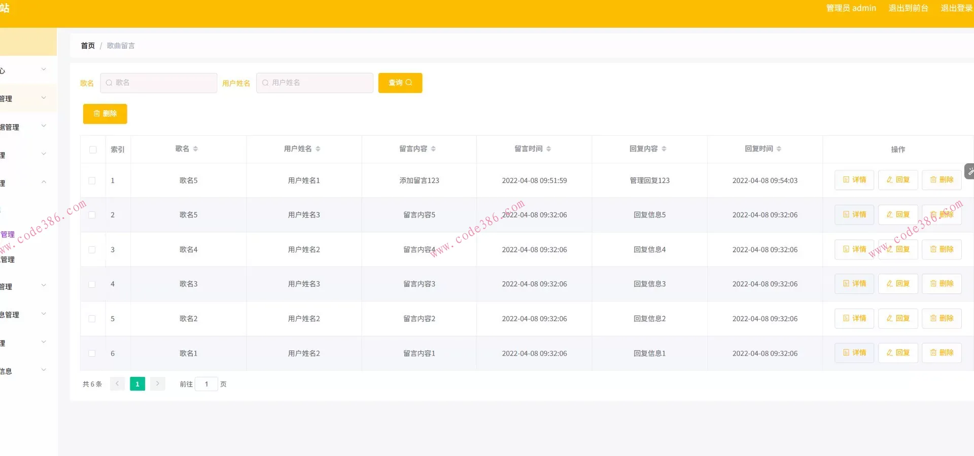Sort by 留言时间 column sort icon
The height and width of the screenshot is (456, 974).
pos(548,149)
